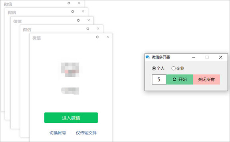Viewport: 230px width, 142px height.
Task: Click the instance count field showing 5
Action: 159,79
